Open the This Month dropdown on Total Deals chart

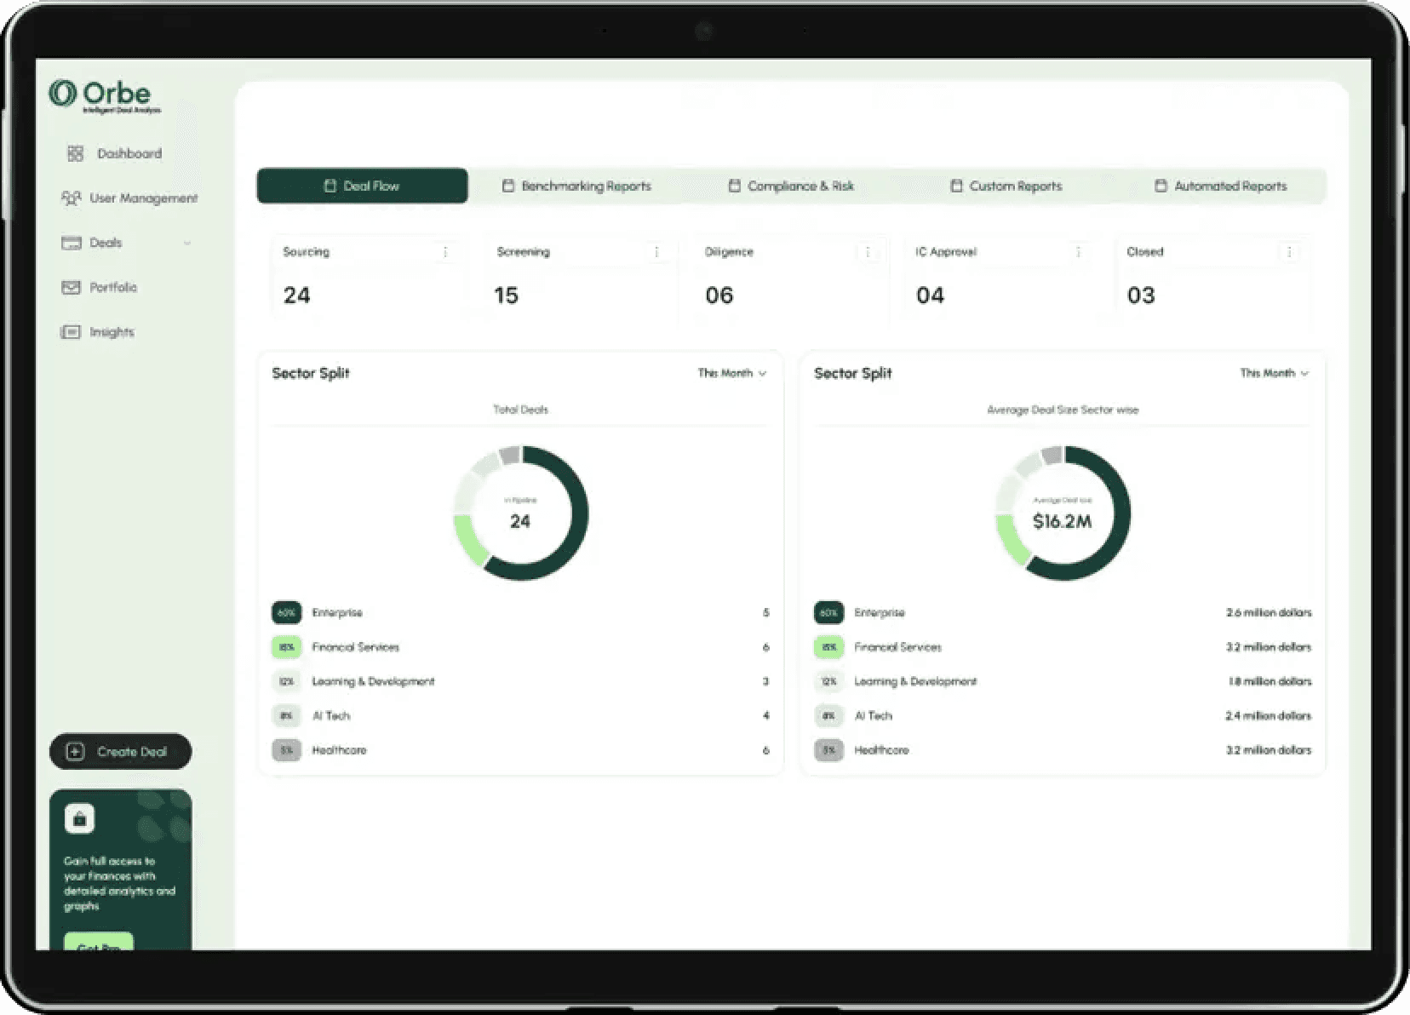click(x=730, y=372)
